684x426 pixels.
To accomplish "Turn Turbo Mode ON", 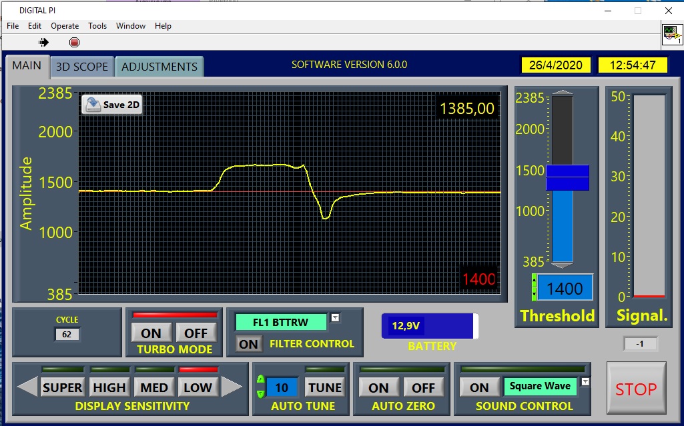I will pos(151,333).
